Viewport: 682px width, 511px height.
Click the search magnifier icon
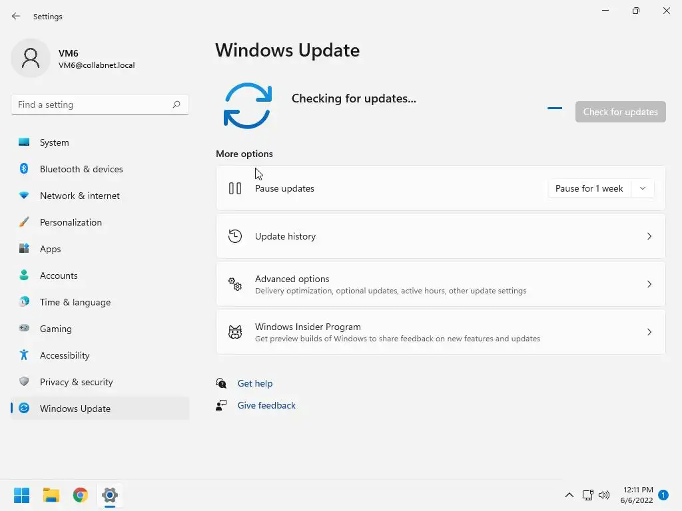click(176, 104)
